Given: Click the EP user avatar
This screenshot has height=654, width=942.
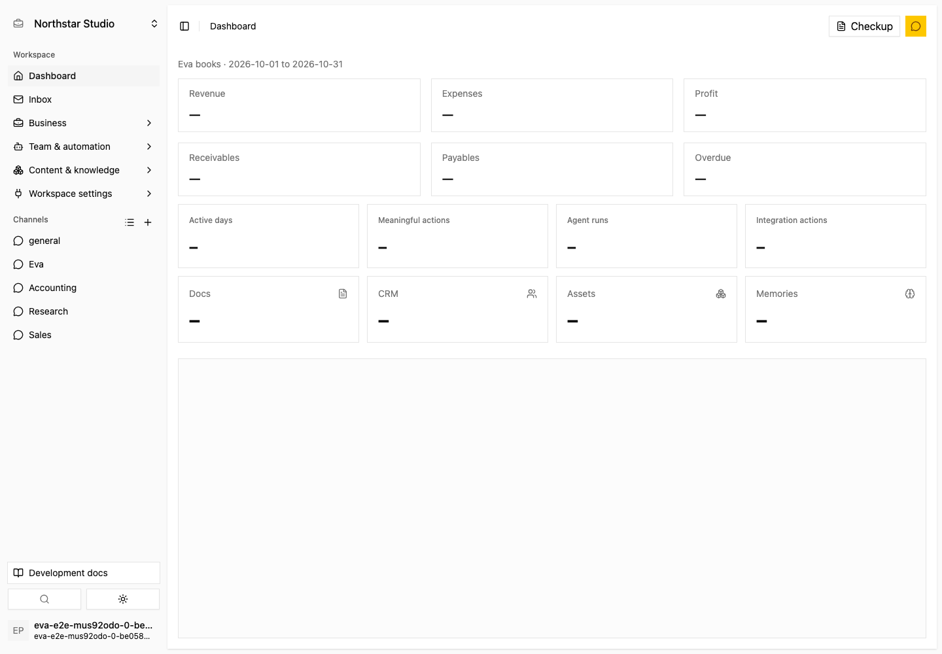Looking at the screenshot, I should [x=18, y=630].
